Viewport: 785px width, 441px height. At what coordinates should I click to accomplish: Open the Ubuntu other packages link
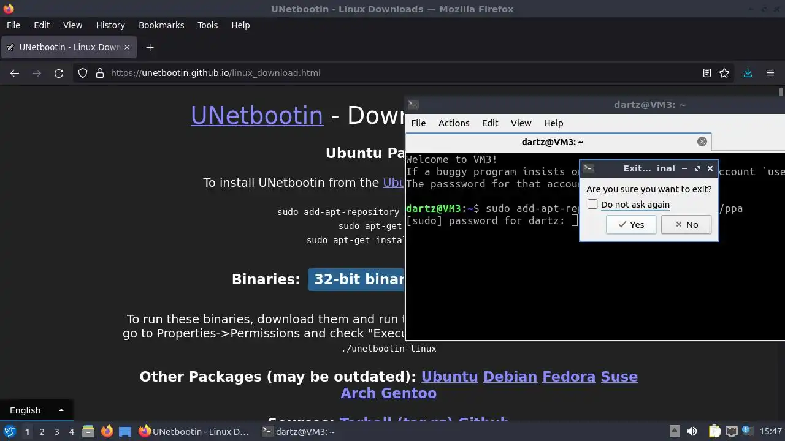(x=450, y=376)
